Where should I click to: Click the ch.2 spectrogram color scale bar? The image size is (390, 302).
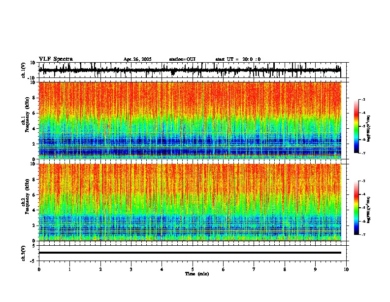pyautogui.click(x=357, y=208)
